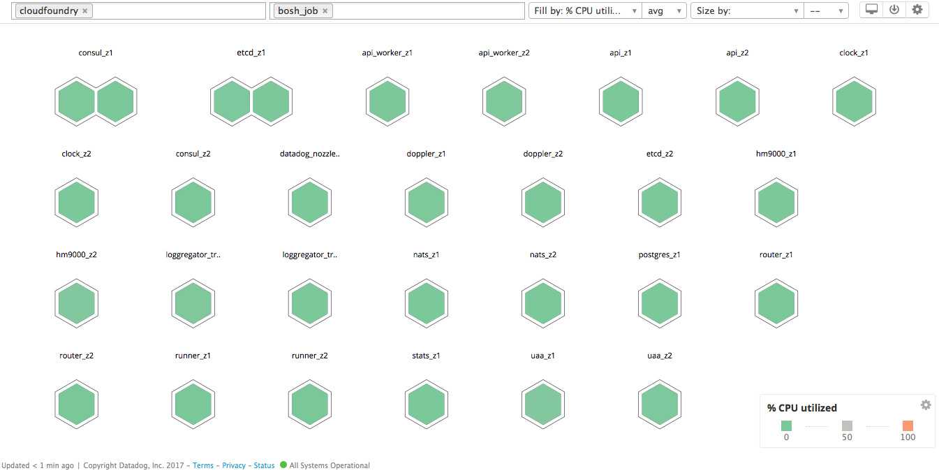
Task: Open the CPU utilized legend gear settings
Action: (926, 405)
